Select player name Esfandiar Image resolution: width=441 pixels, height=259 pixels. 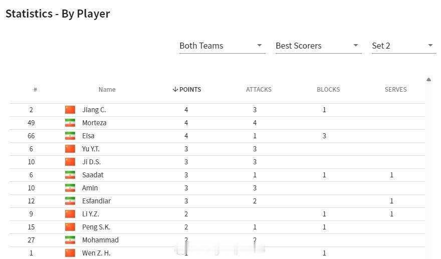click(96, 201)
